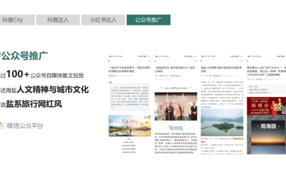Click the 微信公众平台 label
The image size is (286, 180).
pos(25,126)
